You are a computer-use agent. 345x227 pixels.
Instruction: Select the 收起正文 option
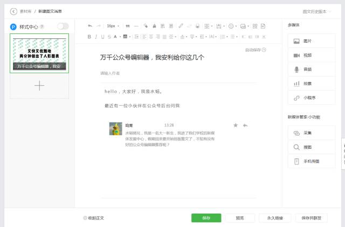pos(93,218)
